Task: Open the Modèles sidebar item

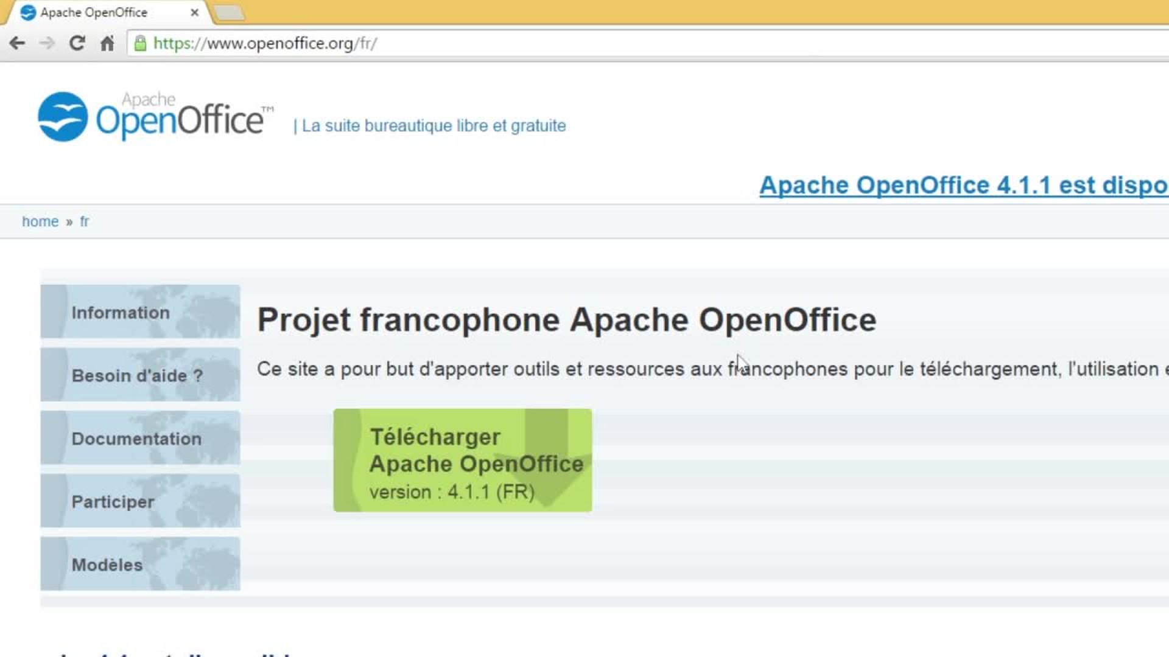Action: point(141,564)
